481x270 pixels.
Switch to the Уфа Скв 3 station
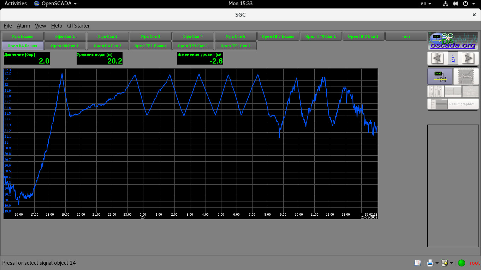pyautogui.click(x=150, y=36)
